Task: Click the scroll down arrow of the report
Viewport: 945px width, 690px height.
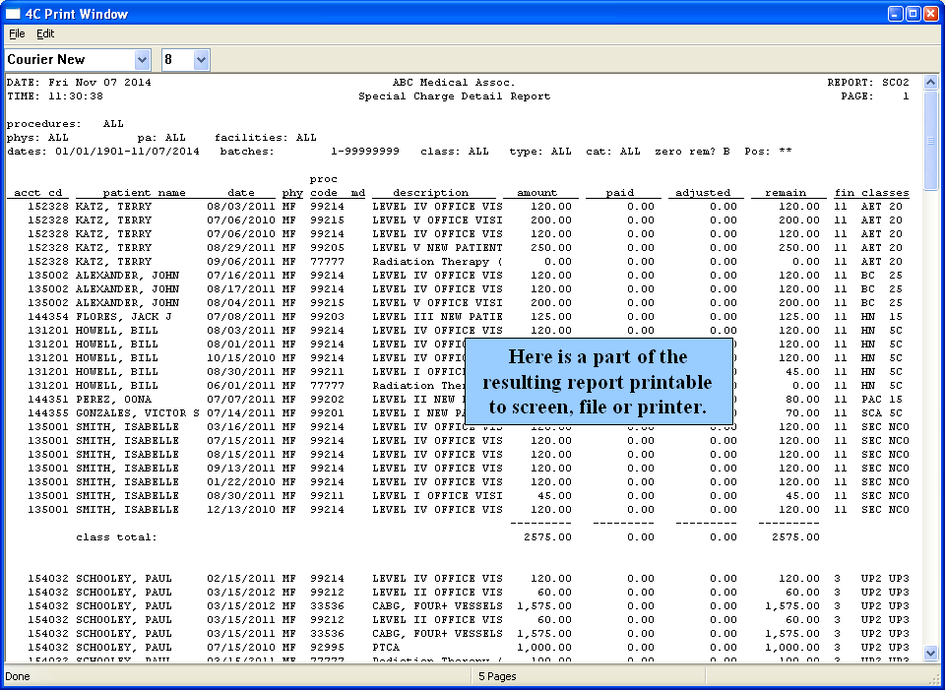Action: point(930,653)
